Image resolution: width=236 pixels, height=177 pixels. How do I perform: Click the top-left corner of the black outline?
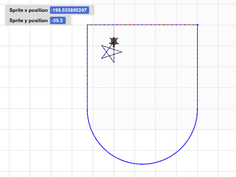pos(87,25)
